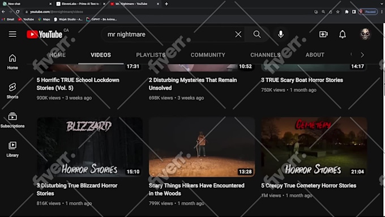This screenshot has height=217, width=385.
Task: Open 3 TRUE Scary Boat Horror Stories
Action: 302,80
